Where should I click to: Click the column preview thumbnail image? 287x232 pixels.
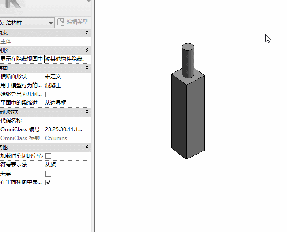pos(13,7)
